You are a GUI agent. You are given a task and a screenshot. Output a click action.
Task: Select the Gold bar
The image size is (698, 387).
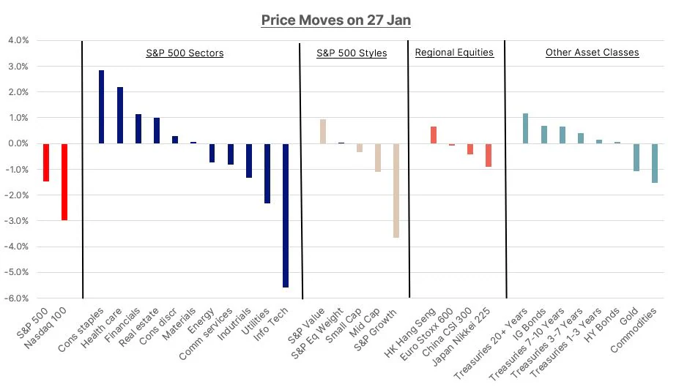click(x=636, y=157)
